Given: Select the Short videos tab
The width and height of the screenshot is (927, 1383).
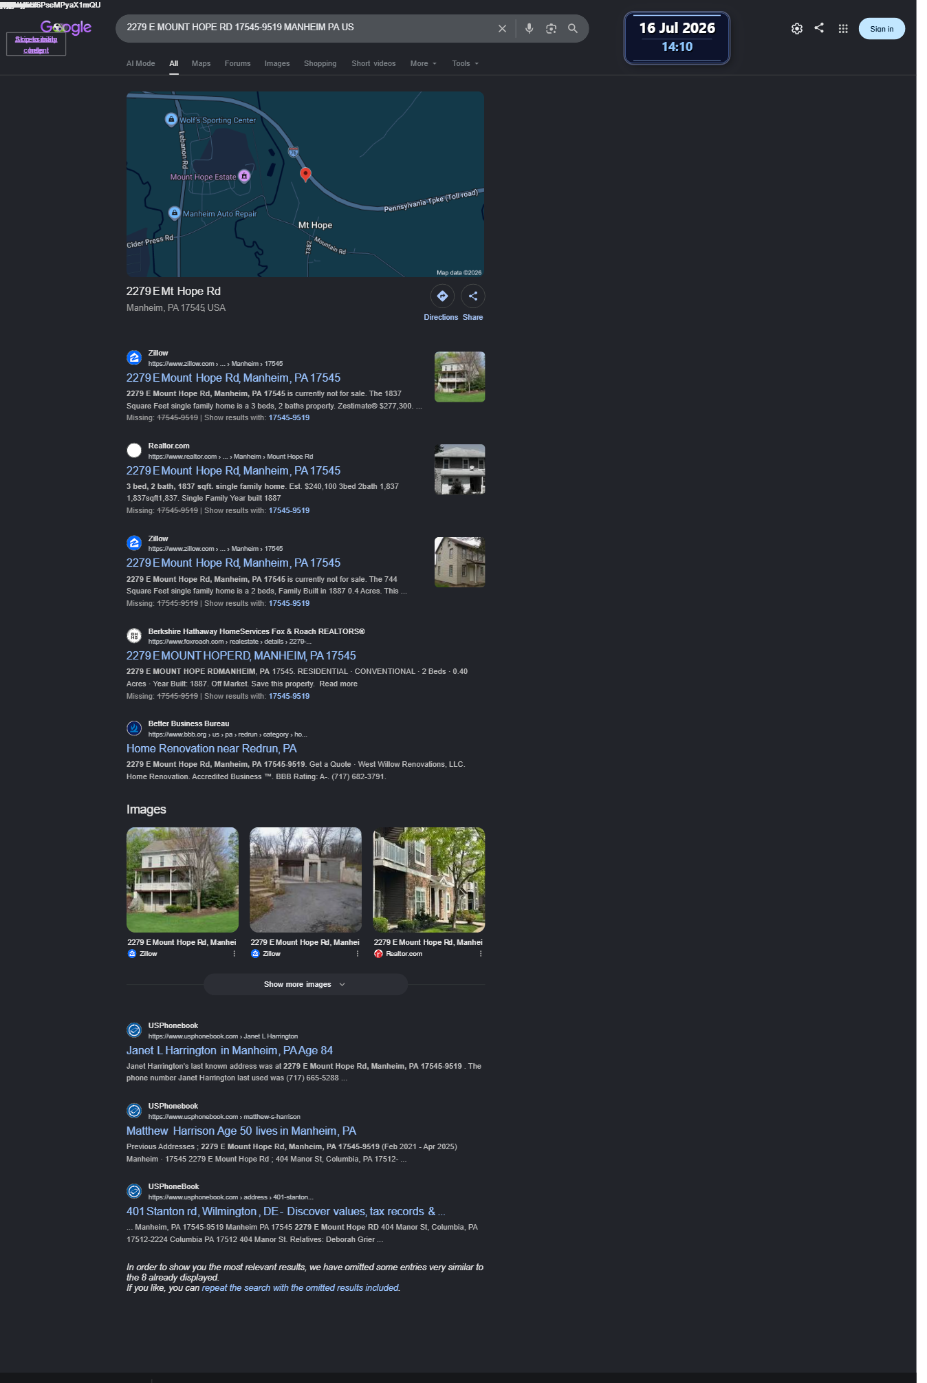Looking at the screenshot, I should pyautogui.click(x=373, y=64).
